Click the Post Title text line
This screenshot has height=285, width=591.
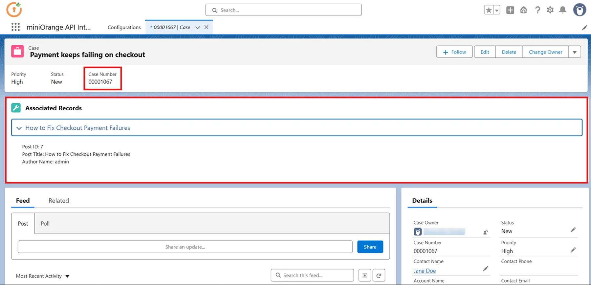76,154
